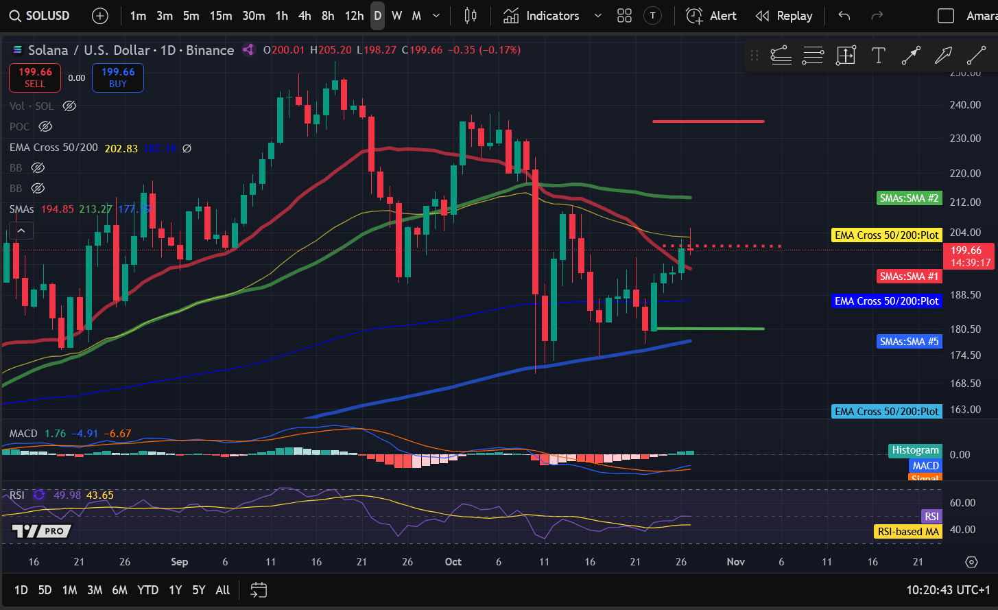Image resolution: width=998 pixels, height=610 pixels.
Task: Click the blue BUY button
Action: (x=117, y=78)
